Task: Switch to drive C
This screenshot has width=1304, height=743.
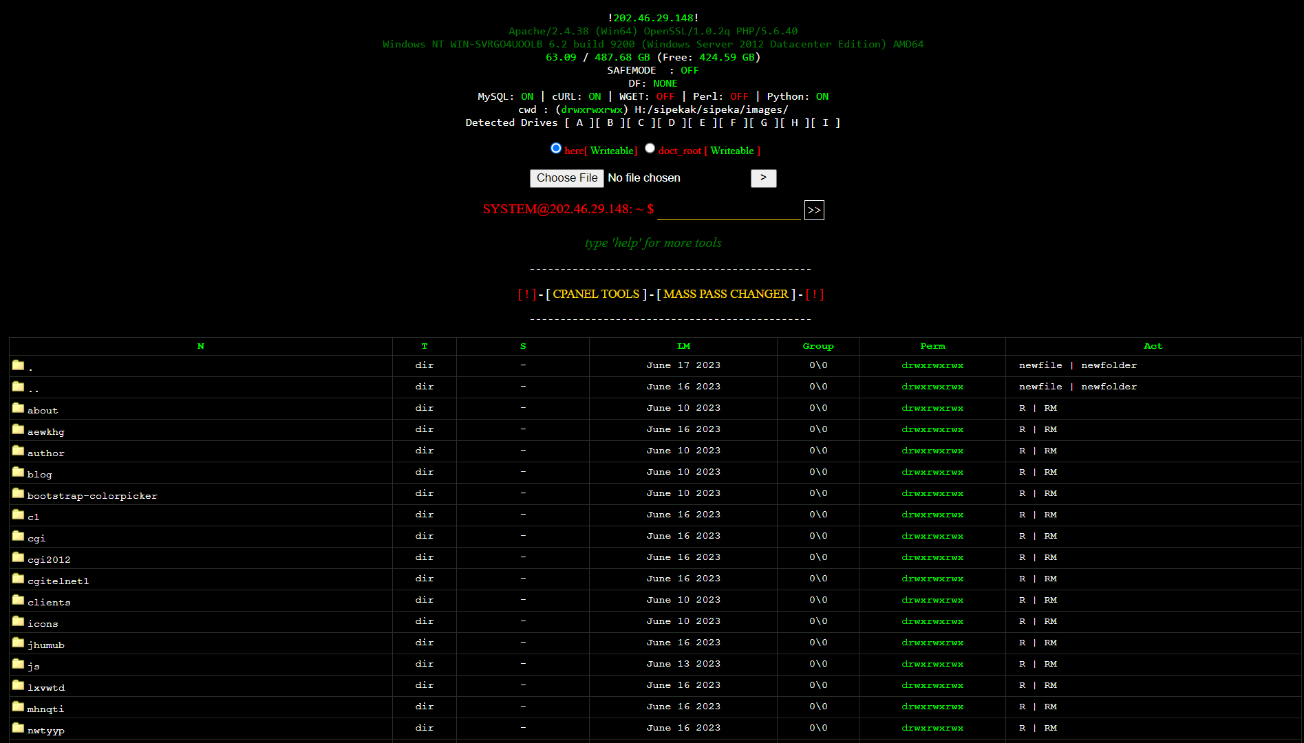Action: point(641,122)
